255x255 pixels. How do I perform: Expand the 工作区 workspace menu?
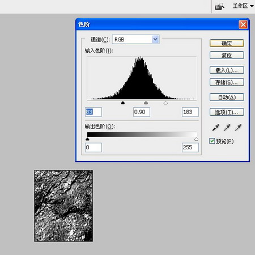tap(243, 6)
